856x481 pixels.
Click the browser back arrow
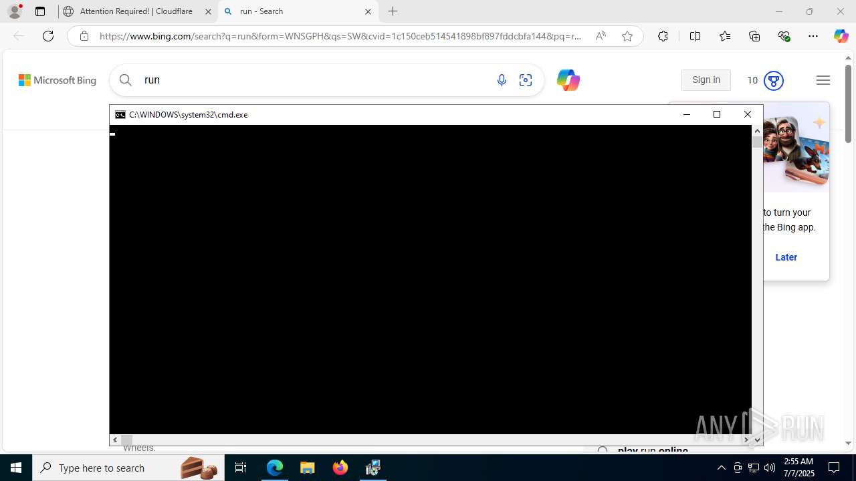(x=19, y=36)
